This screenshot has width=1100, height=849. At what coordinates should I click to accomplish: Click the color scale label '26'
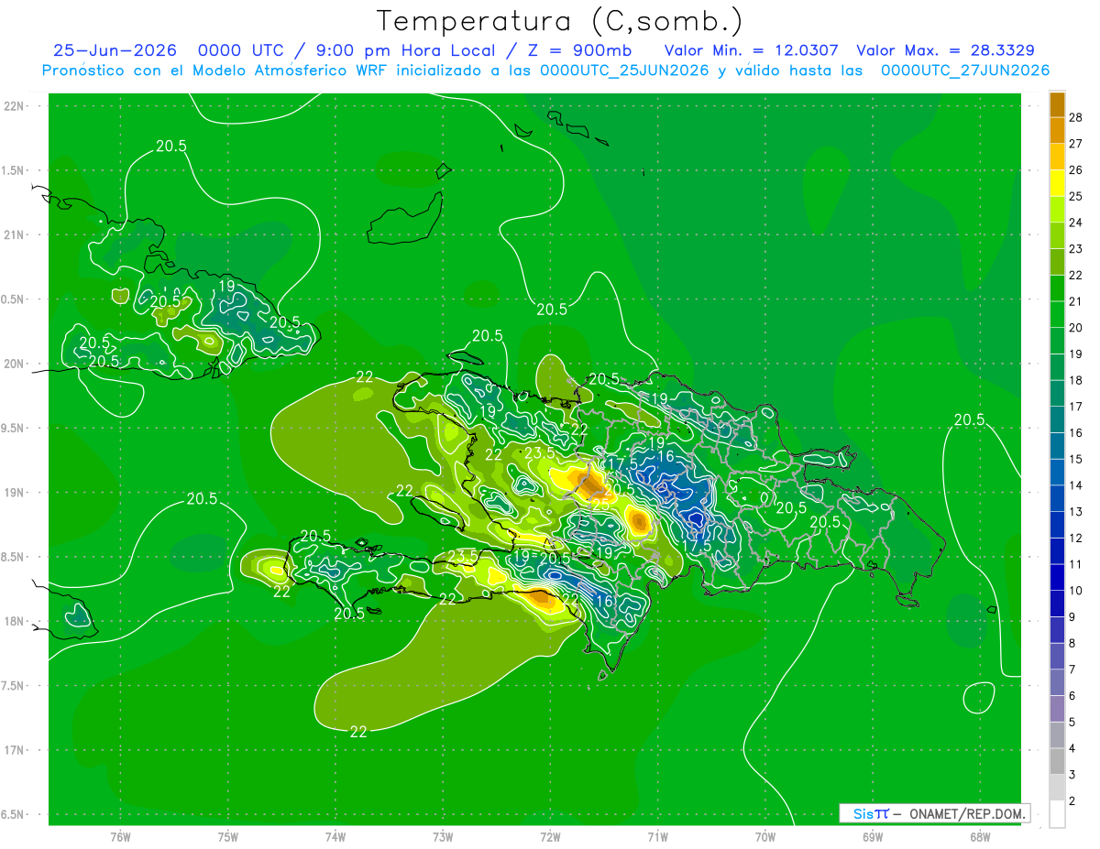pos(1076,169)
